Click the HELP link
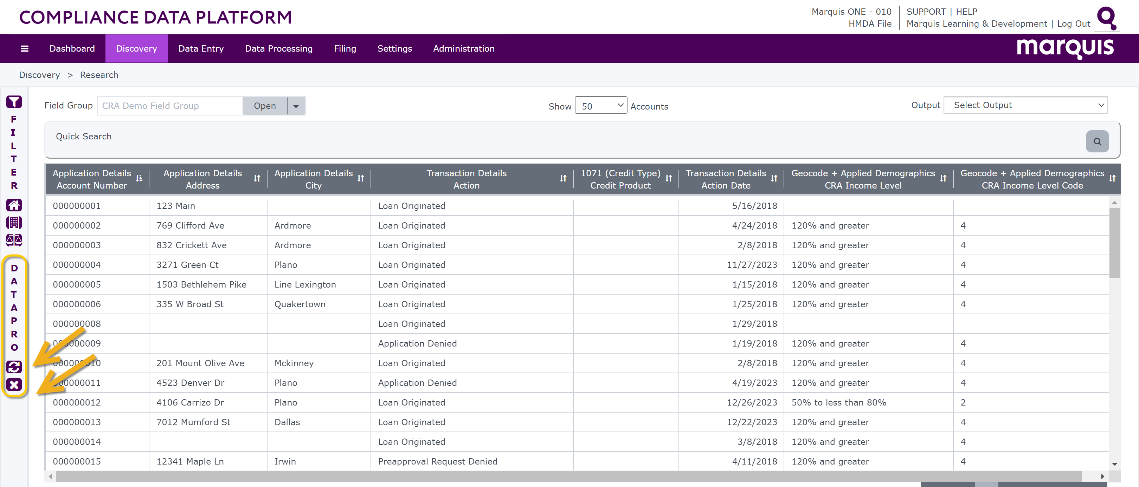The width and height of the screenshot is (1139, 487). pyautogui.click(x=966, y=12)
